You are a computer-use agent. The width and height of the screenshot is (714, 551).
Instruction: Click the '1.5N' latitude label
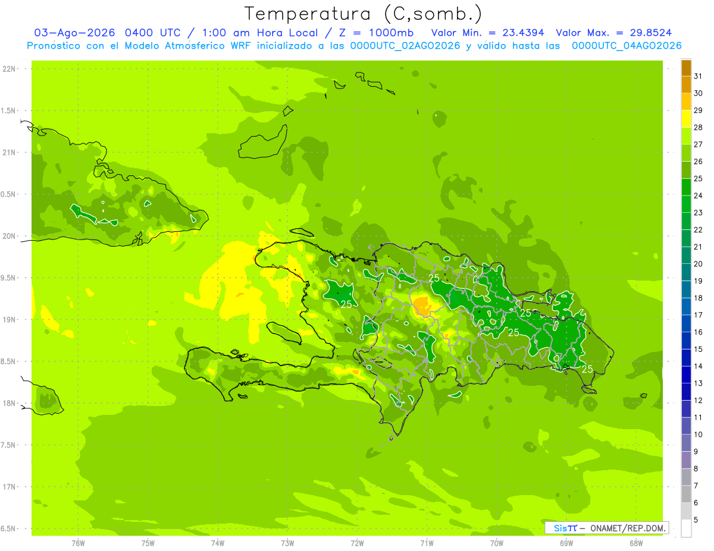[9, 111]
